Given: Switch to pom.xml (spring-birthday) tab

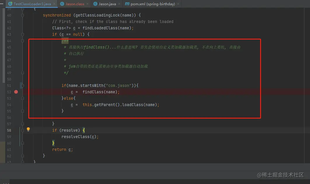Looking at the screenshot, I should [x=153, y=4].
